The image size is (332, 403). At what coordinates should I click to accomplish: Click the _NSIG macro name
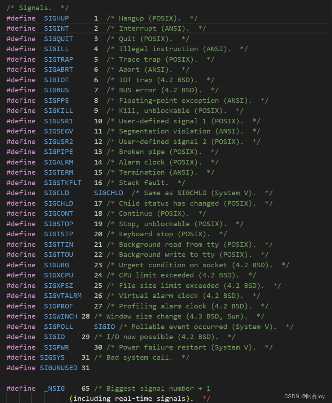54,388
